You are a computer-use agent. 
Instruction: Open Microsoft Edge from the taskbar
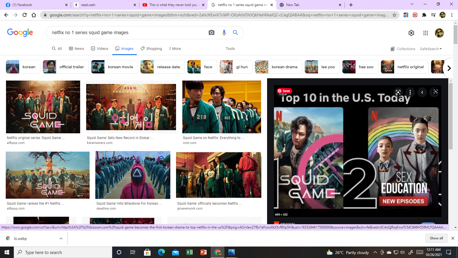point(161,252)
